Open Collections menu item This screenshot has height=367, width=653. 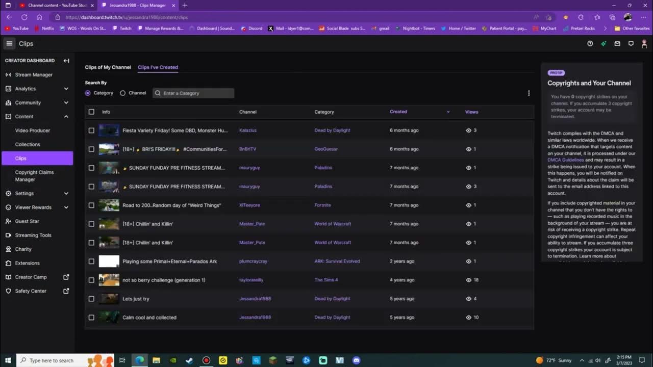pos(28,144)
